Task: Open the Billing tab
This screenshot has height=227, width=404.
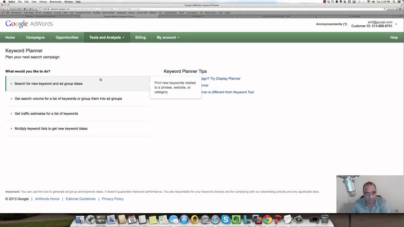Action: 140,37
